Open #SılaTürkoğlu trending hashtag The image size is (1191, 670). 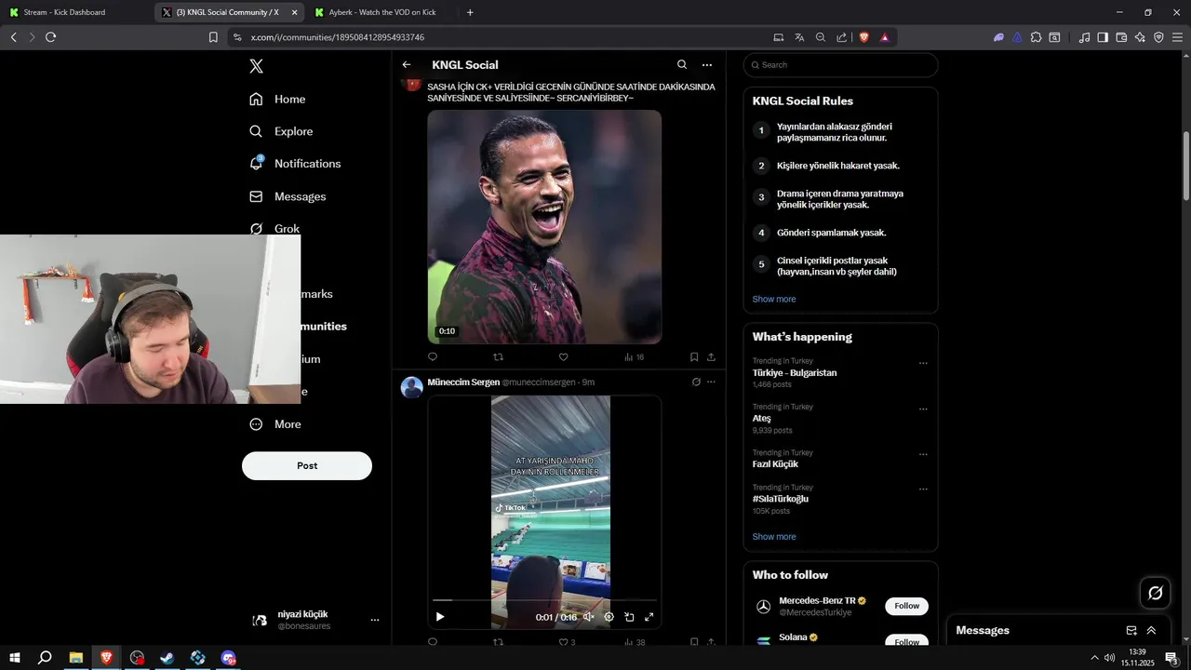pos(781,499)
